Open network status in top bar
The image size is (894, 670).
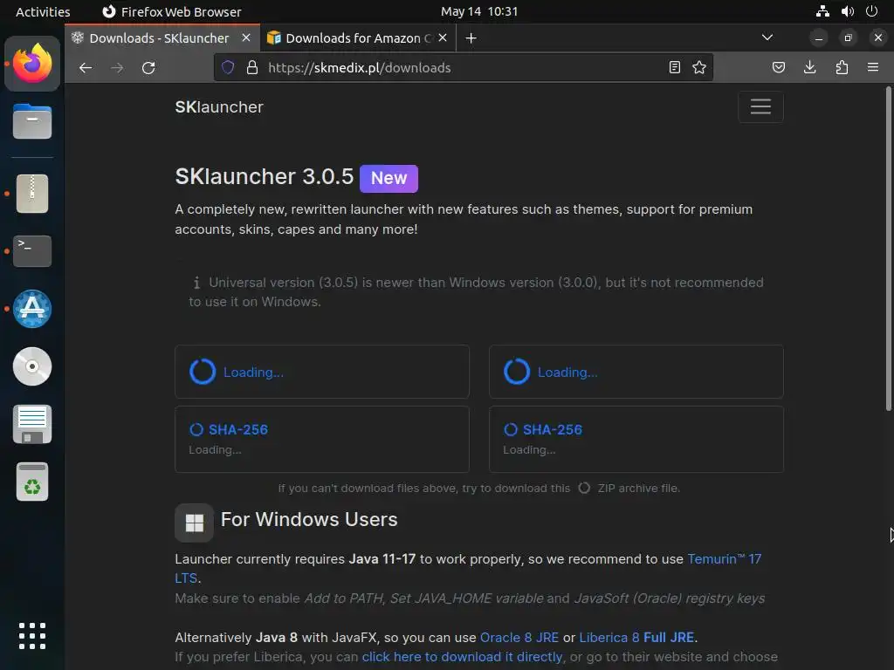pos(822,11)
